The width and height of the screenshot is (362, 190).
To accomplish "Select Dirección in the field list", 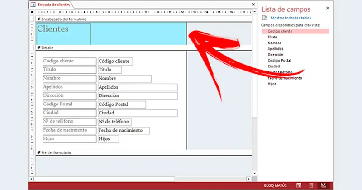I will [x=275, y=54].
